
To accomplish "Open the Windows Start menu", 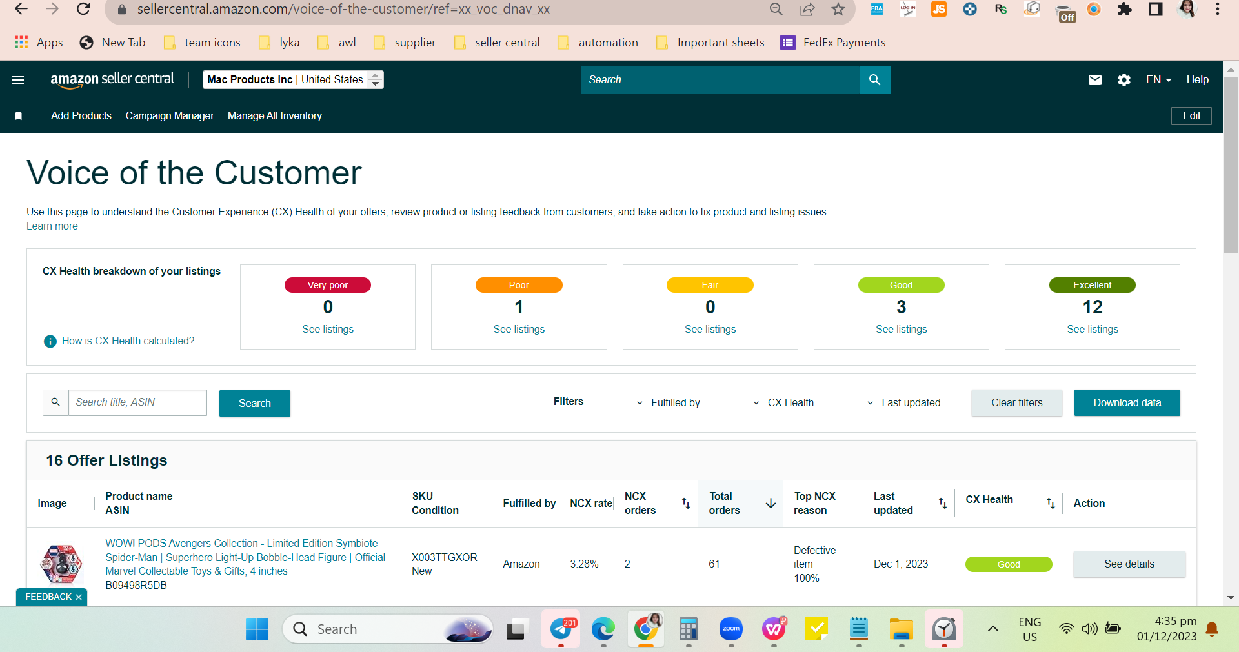I will tap(257, 629).
